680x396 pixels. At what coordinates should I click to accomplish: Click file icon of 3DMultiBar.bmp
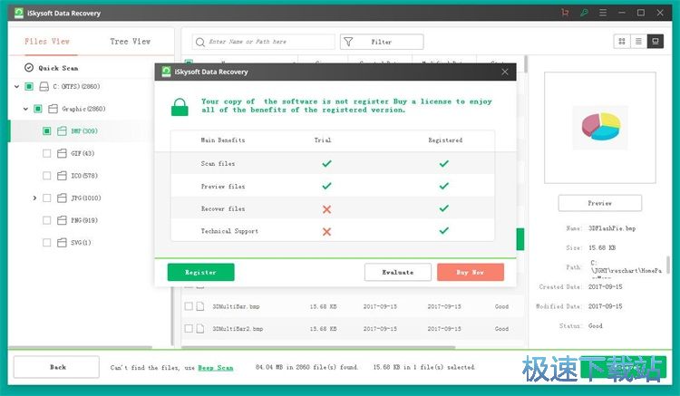pos(200,306)
